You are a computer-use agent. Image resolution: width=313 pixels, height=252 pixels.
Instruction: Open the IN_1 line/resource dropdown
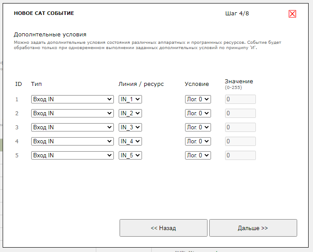point(130,99)
